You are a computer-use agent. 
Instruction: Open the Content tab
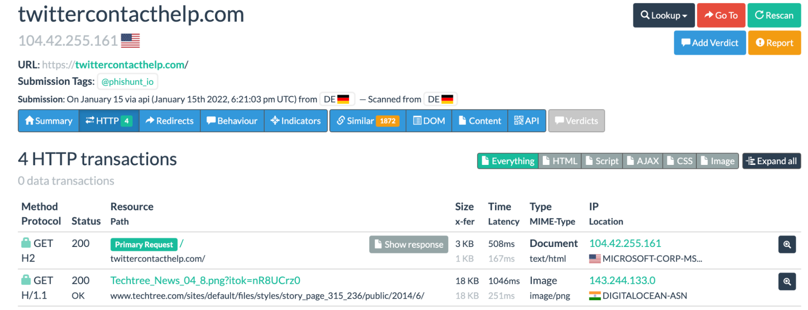(480, 121)
